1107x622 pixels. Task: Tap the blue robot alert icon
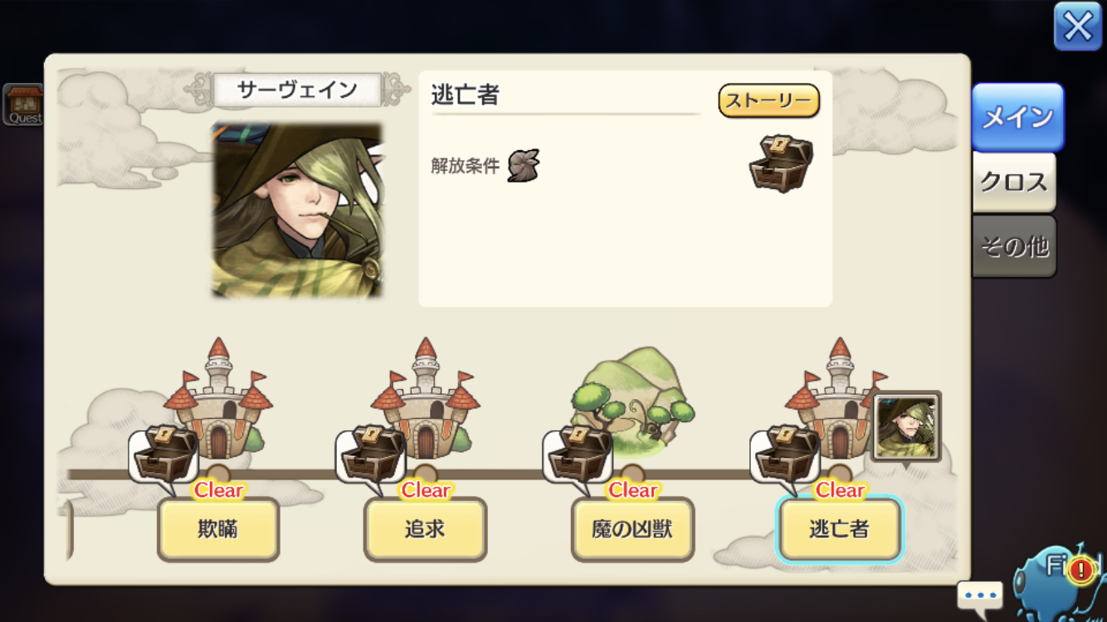coord(1061,581)
